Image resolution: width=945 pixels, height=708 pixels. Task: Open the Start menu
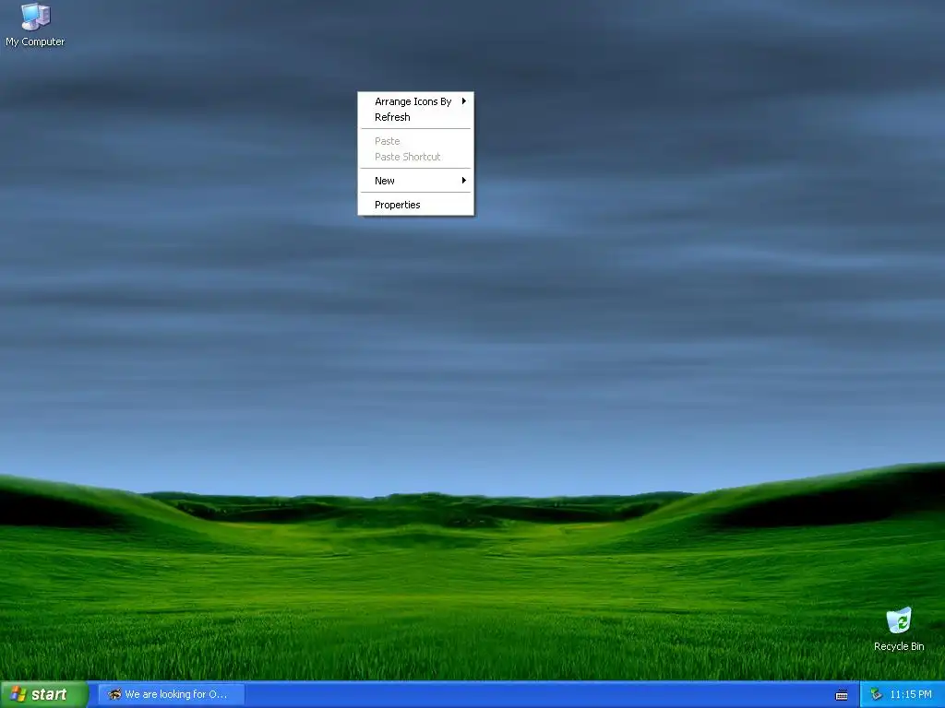point(44,694)
